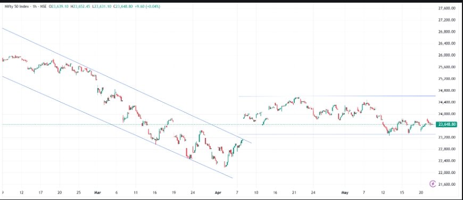Click the 19 date label on time axis
Screen dimensions: 463x200
173,193
